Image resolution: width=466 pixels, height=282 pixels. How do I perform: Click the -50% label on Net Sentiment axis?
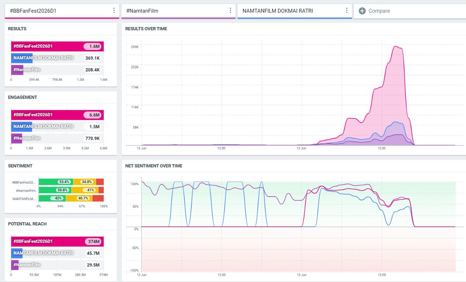tap(134, 248)
